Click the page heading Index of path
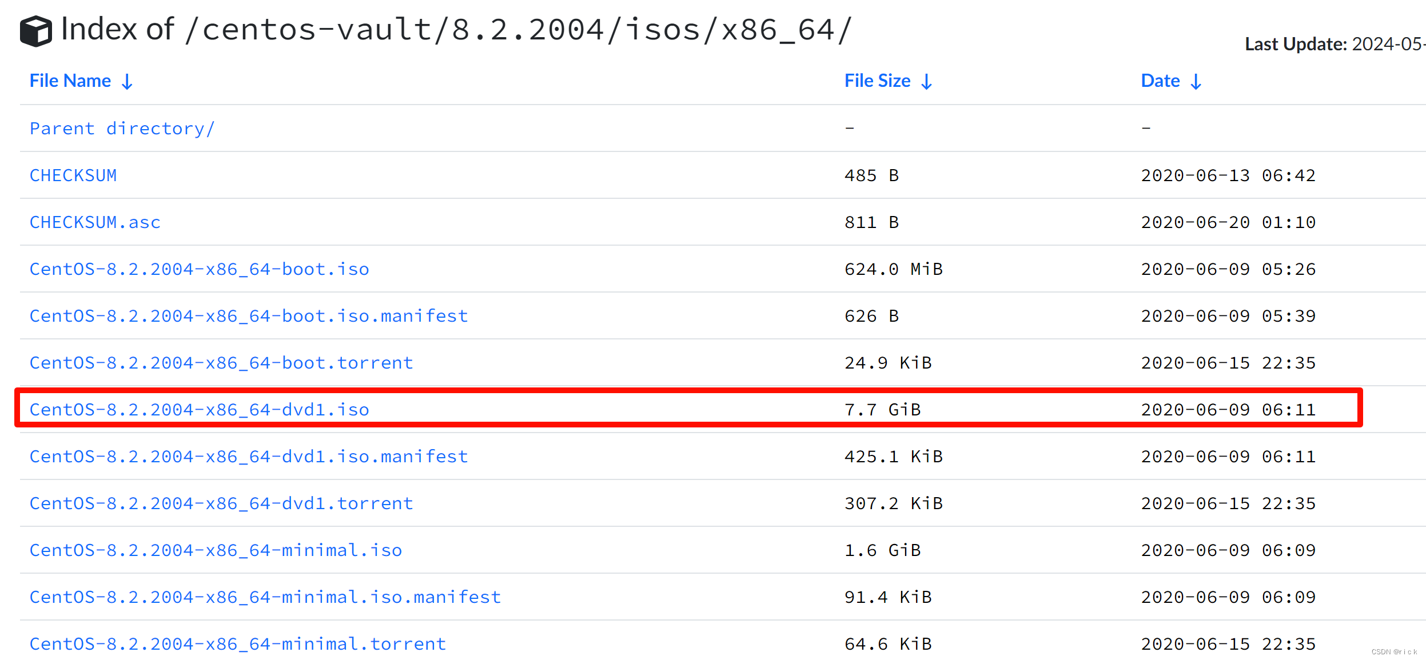The width and height of the screenshot is (1426, 660). (456, 29)
